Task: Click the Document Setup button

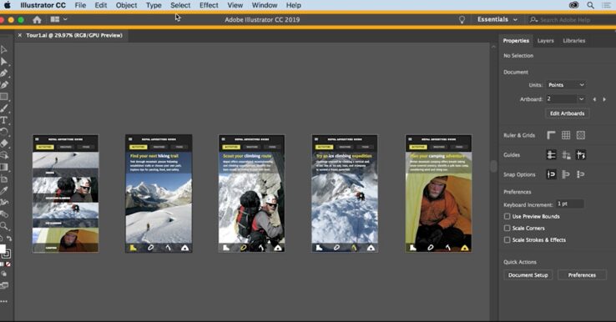Action: tap(528, 275)
